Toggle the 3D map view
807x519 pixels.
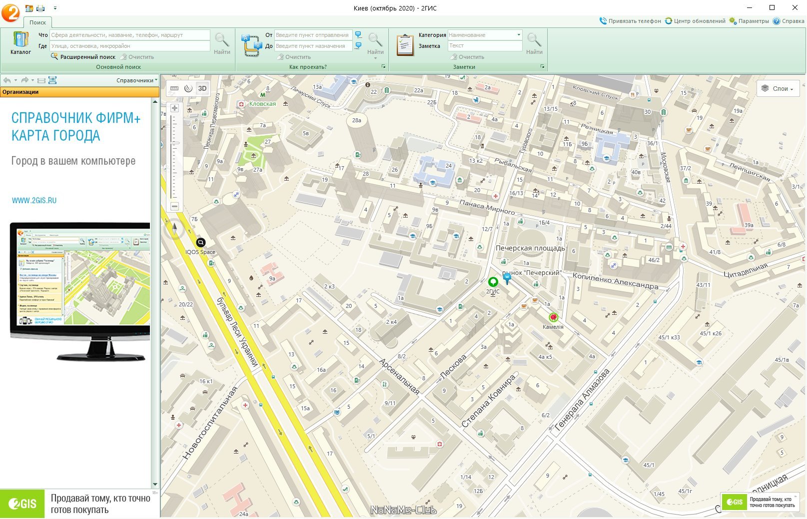[202, 88]
